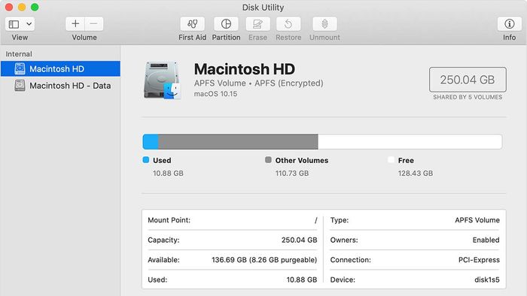The height and width of the screenshot is (296, 527).
Task: Click the '10.88 GB' value under Used legend
Action: coord(168,174)
